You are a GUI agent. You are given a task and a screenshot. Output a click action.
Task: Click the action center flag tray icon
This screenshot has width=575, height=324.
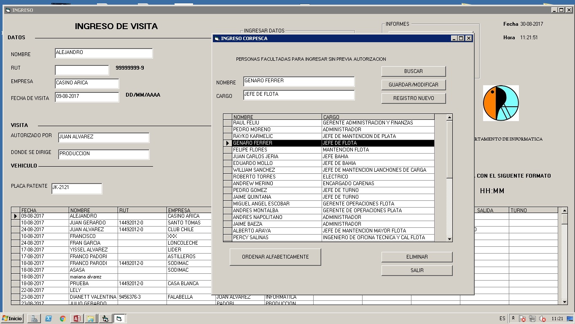[523, 319]
